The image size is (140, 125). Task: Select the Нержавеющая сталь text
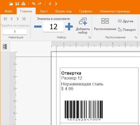(x=82, y=84)
